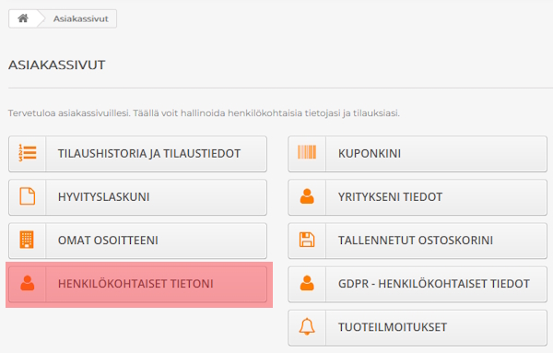Viewport: 553px width, 353px height.
Task: Go to Omat osoitteeni
Action: (137, 241)
